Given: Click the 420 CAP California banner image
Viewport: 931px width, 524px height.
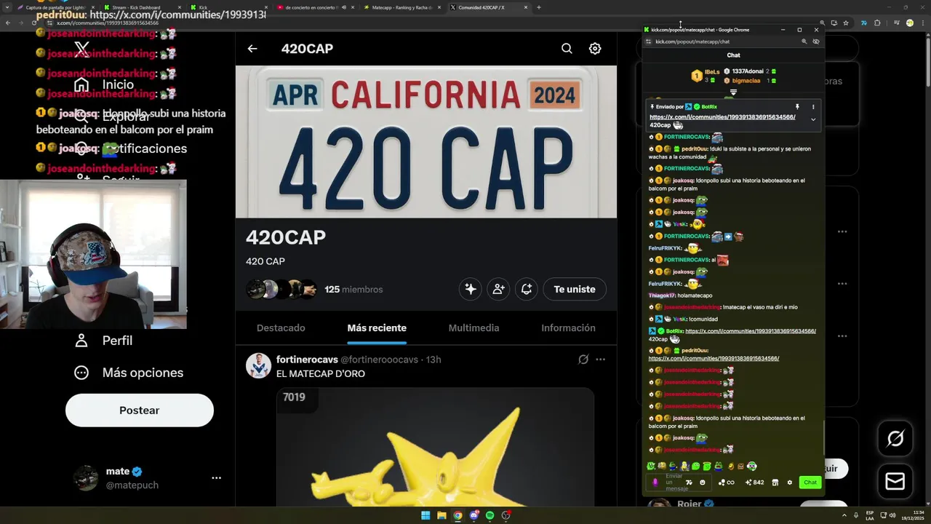Looking at the screenshot, I should click(426, 142).
